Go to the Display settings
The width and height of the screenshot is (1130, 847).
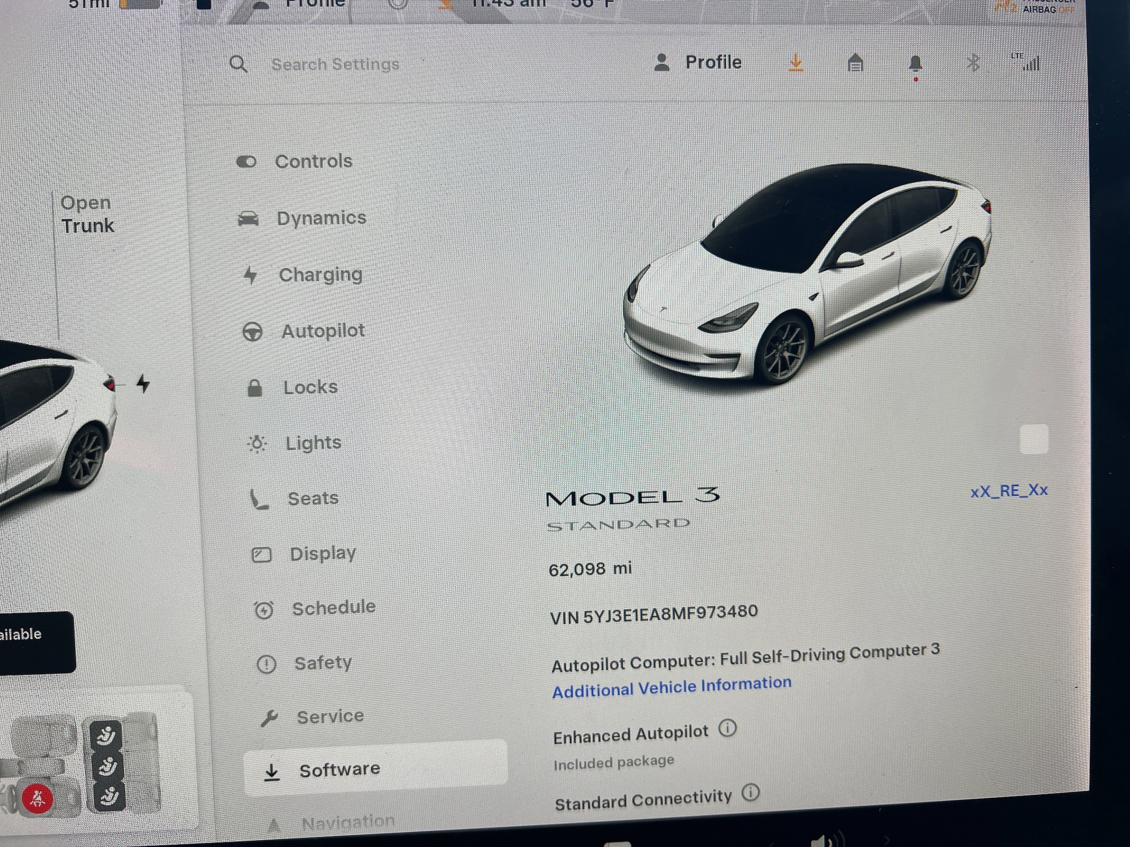tap(322, 553)
